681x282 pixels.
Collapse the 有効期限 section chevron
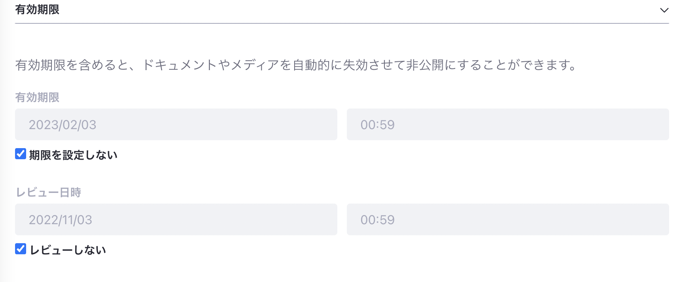coord(664,10)
